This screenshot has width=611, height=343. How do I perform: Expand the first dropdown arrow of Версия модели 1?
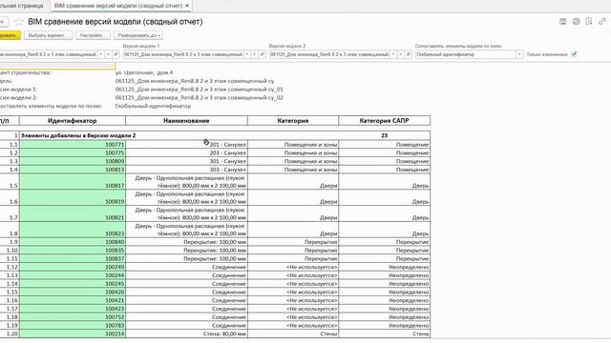tap(247, 54)
